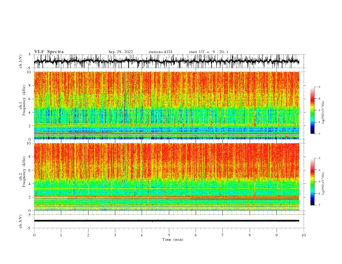342x264 pixels.
Task: Click the ch.2 colorbar 'log(PSD)(V²/Hz)' label
Action: coord(323,184)
